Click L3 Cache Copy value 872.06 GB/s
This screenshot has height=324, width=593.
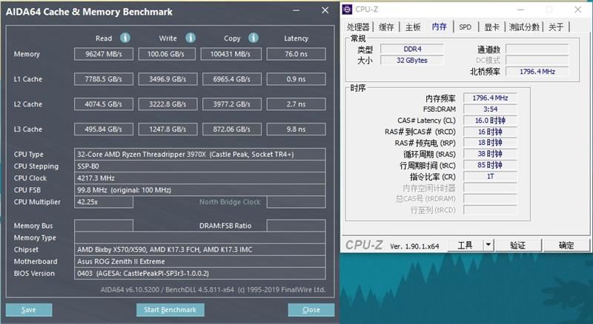coord(232,129)
